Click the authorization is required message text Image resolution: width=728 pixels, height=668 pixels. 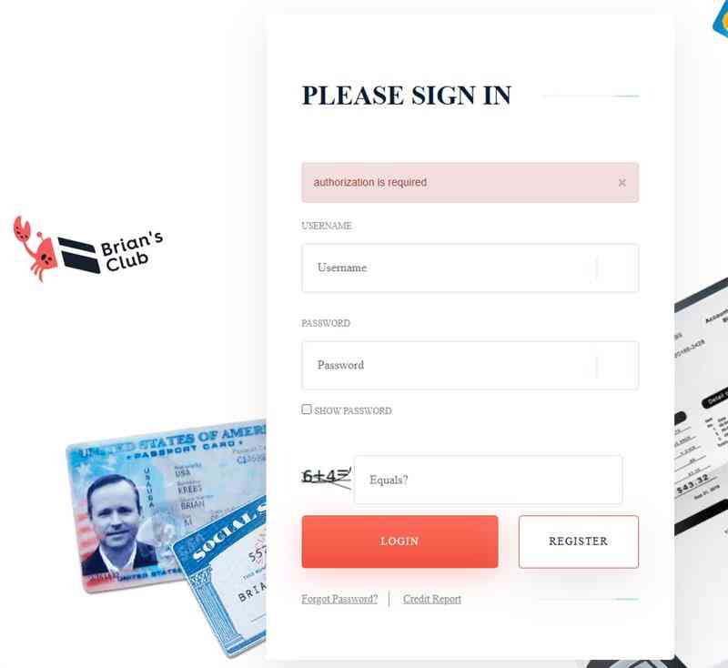370,182
